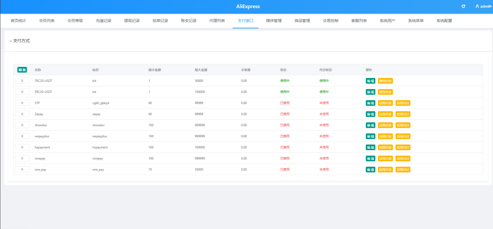The height and width of the screenshot is (229, 493).
Task: Click 启用代付 for the hxpayment row
Action: click(403, 147)
